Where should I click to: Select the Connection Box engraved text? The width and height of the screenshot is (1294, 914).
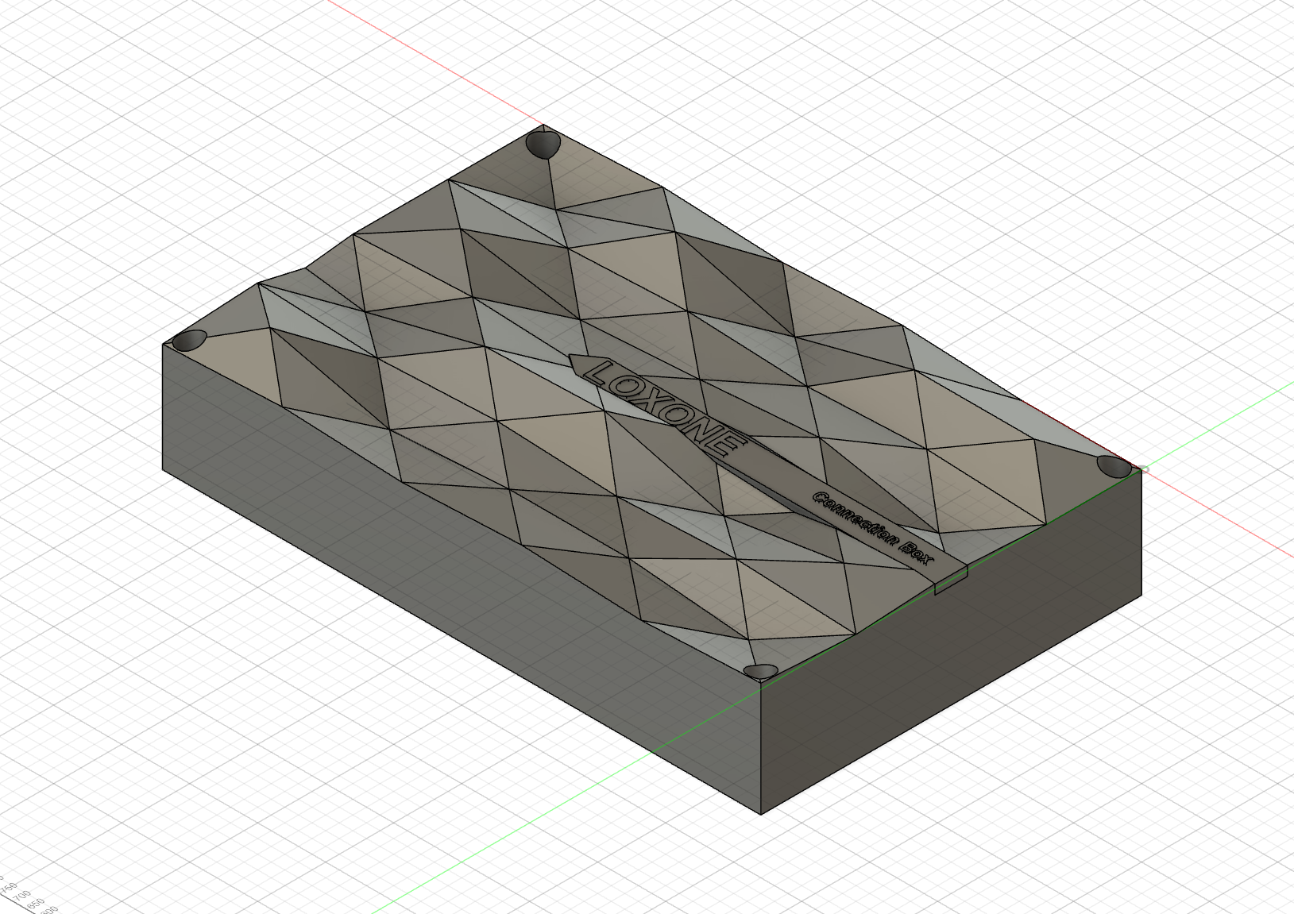pyautogui.click(x=874, y=528)
